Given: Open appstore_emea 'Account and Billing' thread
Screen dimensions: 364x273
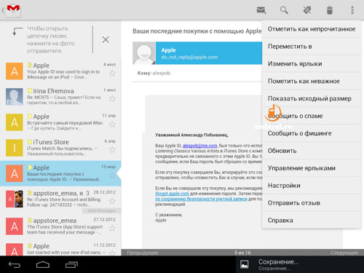Looking at the screenshot, I should point(60,199).
